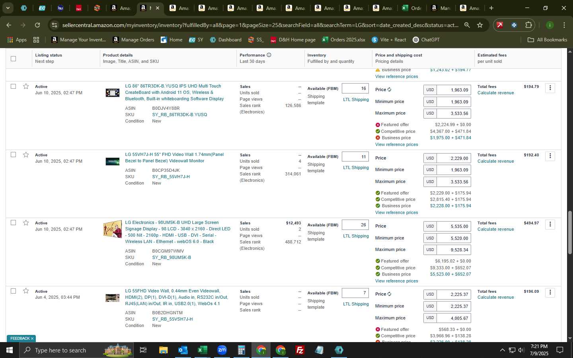Image resolution: width=573 pixels, height=358 pixels.
Task: Edit price field 2,229.00 for 55VH7J-H
Action: pyautogui.click(x=454, y=158)
